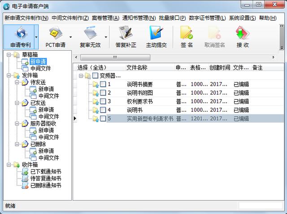Screen dimensions: 287x214
Task: Click the 已删除通知书 icon
Action: click(25, 185)
